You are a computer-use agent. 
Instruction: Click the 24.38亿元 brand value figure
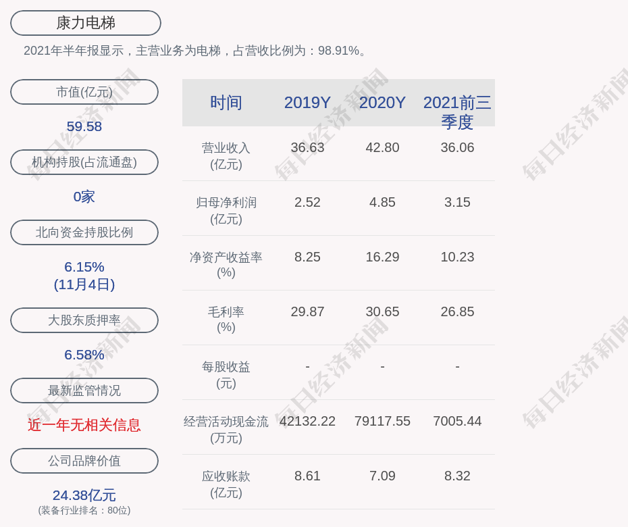(84, 495)
